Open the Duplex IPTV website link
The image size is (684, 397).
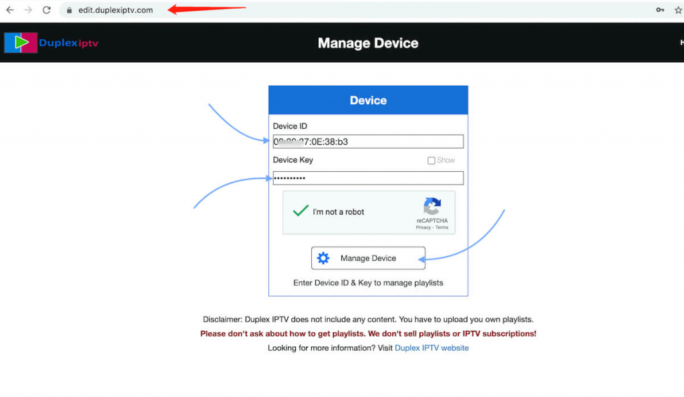pos(432,348)
